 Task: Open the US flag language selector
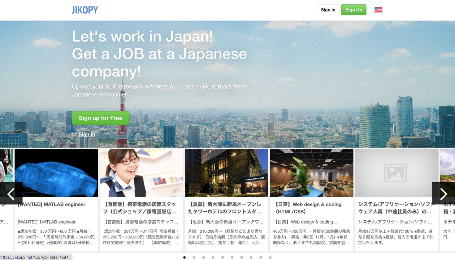coord(378,10)
